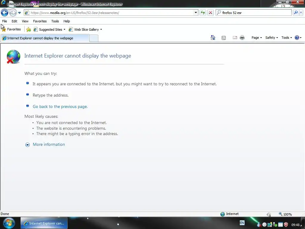
Task: Click the 'Done' status bar text
Action: tap(5, 214)
